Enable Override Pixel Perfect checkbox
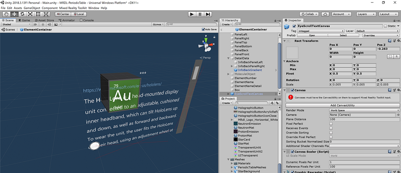The image size is (401, 173). pyautogui.click(x=331, y=137)
